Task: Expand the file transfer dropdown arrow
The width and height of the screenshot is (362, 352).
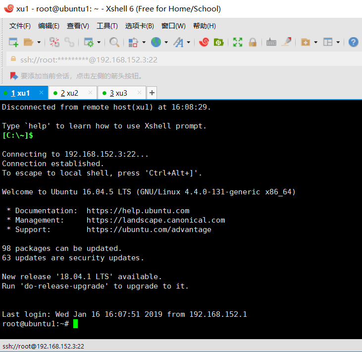Action: tap(144, 42)
